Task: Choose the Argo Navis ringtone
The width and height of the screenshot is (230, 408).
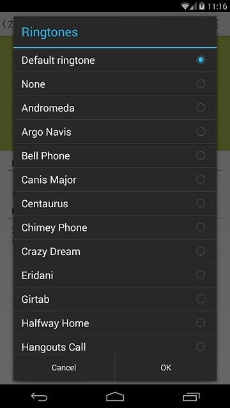Action: pyautogui.click(x=115, y=132)
